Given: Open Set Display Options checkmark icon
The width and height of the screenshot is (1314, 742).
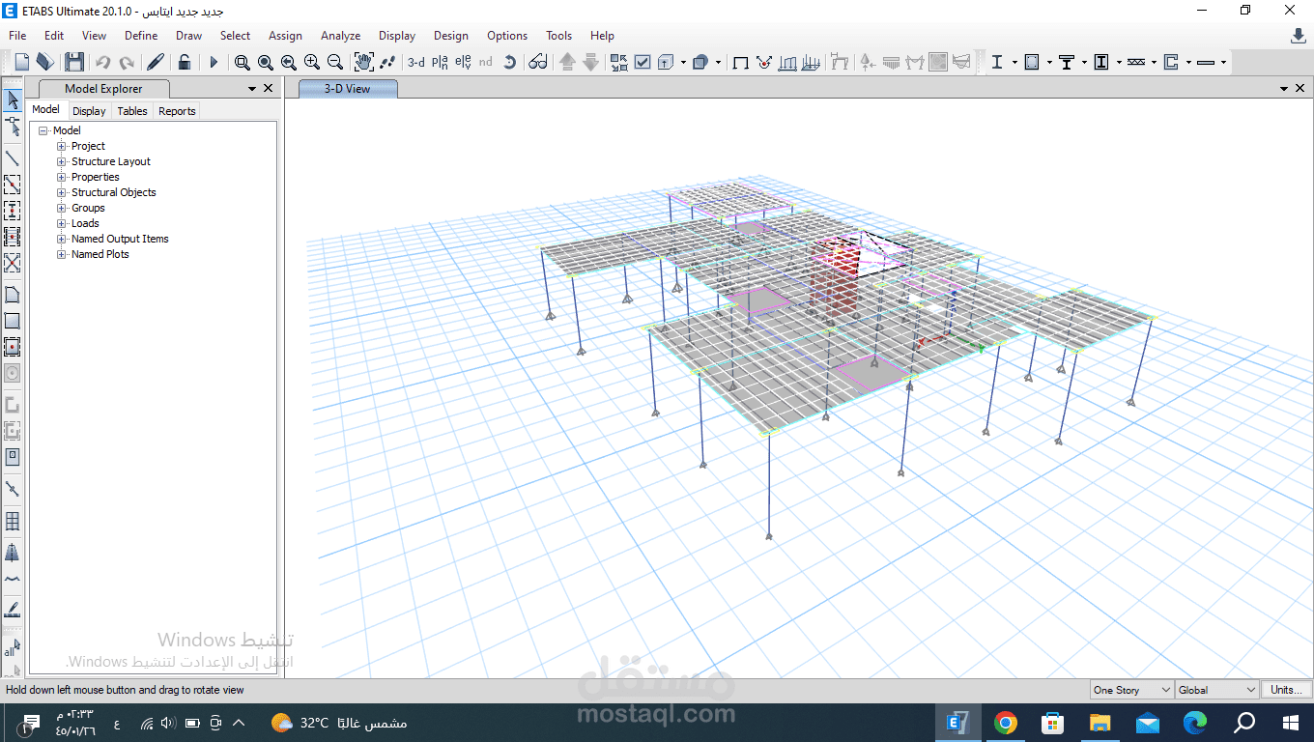Looking at the screenshot, I should (x=643, y=62).
